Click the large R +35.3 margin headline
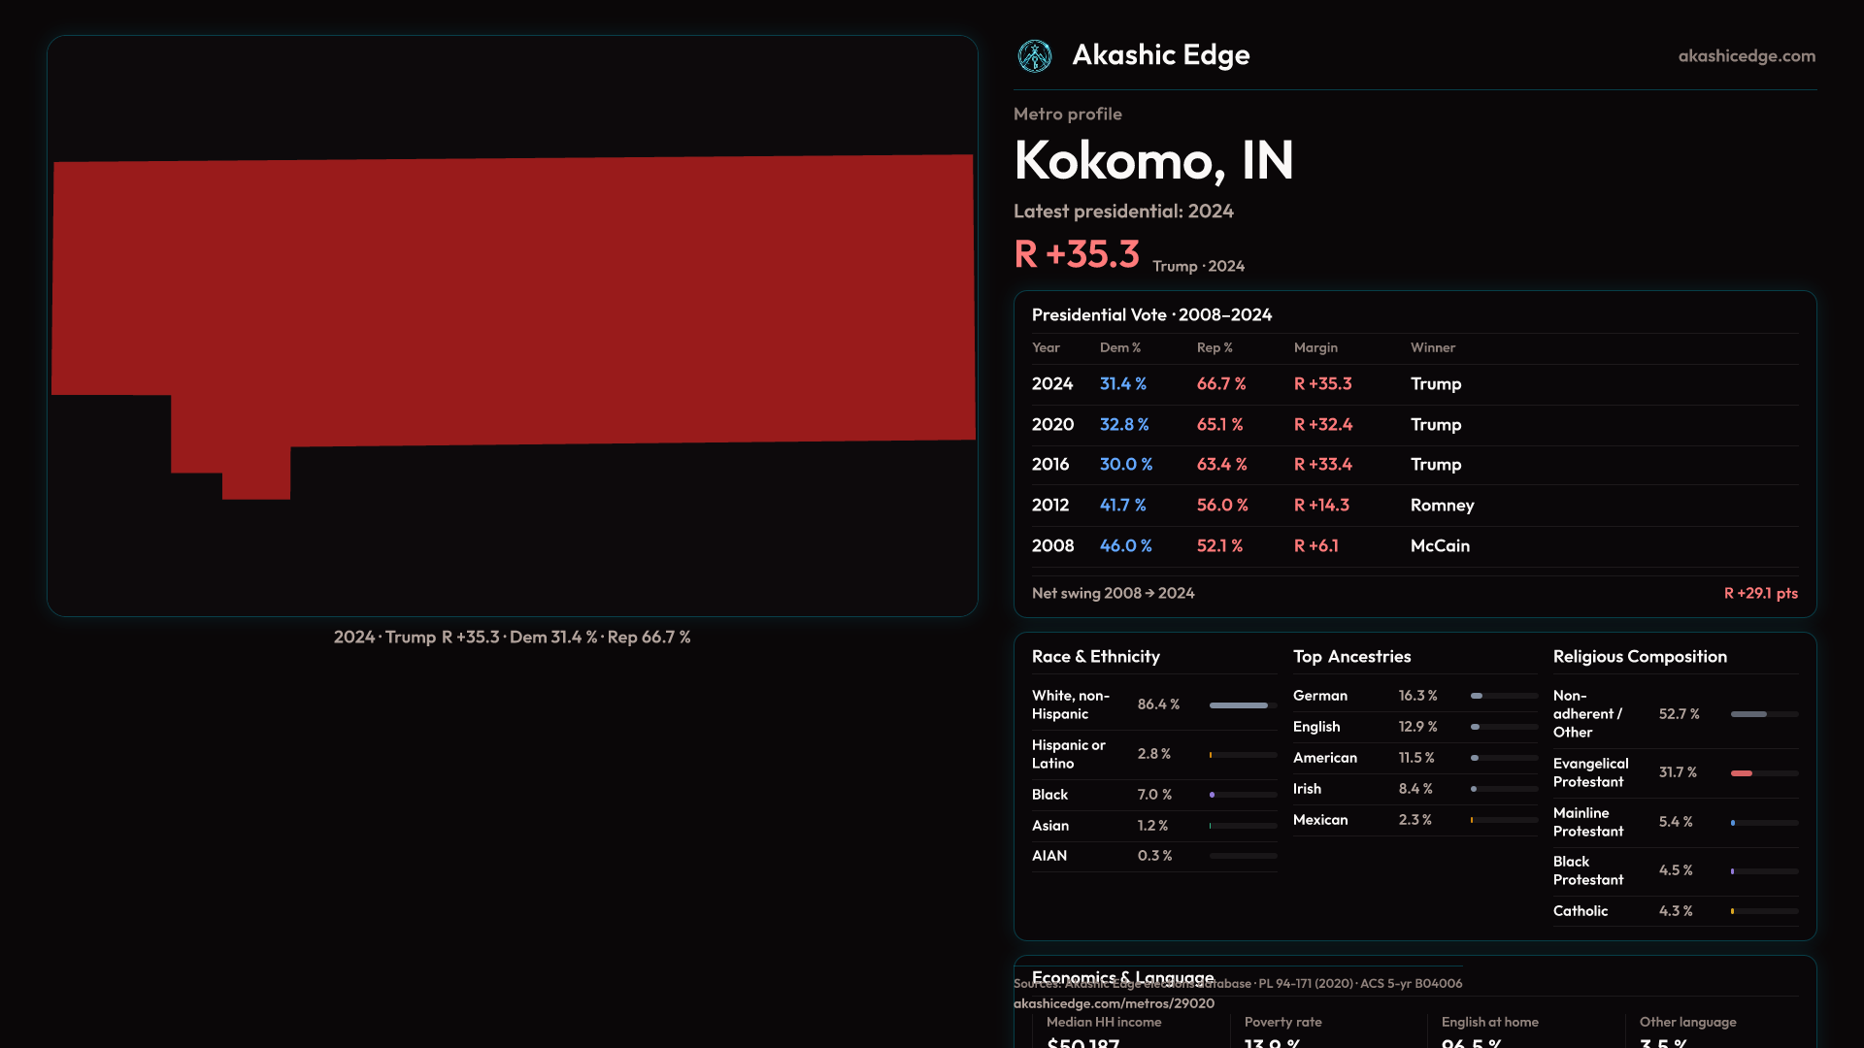The image size is (1864, 1048). 1076,254
